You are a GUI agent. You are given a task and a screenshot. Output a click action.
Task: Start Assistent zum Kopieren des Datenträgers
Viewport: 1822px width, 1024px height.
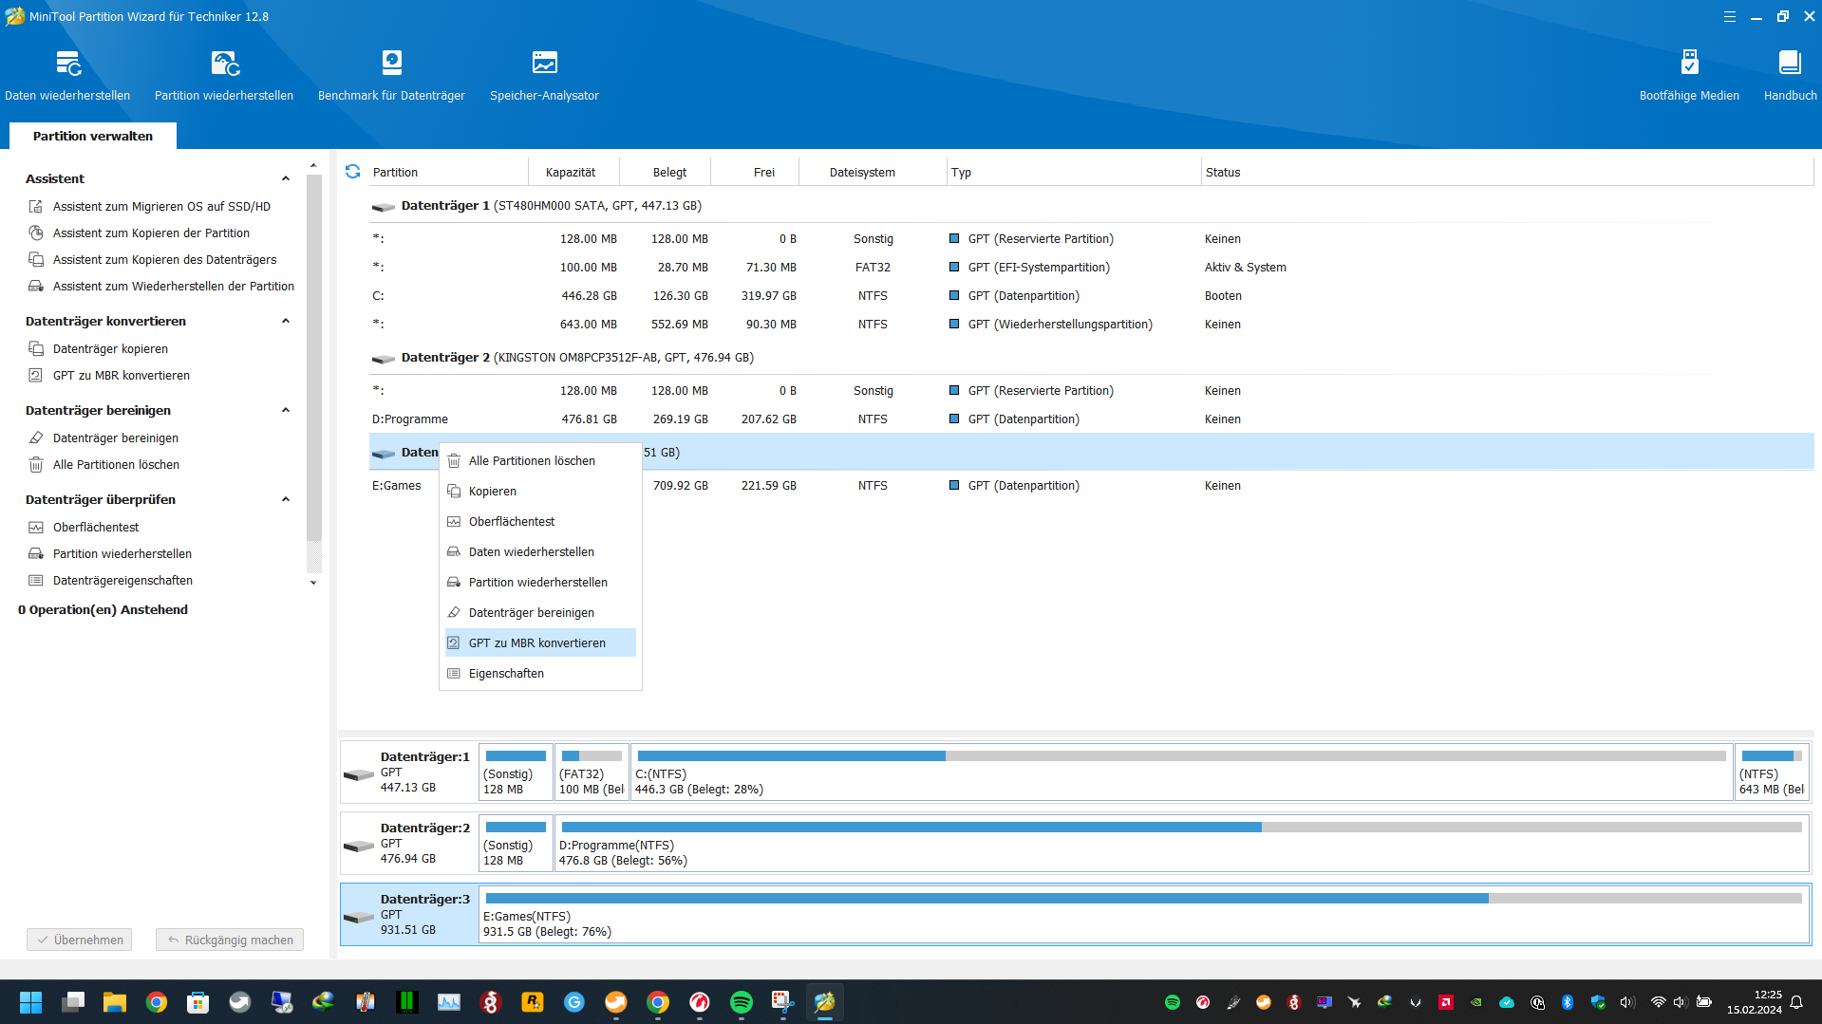click(x=164, y=260)
